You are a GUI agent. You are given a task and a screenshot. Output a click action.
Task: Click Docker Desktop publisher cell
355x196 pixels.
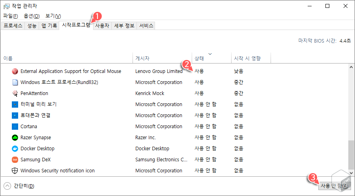[x=152, y=148]
